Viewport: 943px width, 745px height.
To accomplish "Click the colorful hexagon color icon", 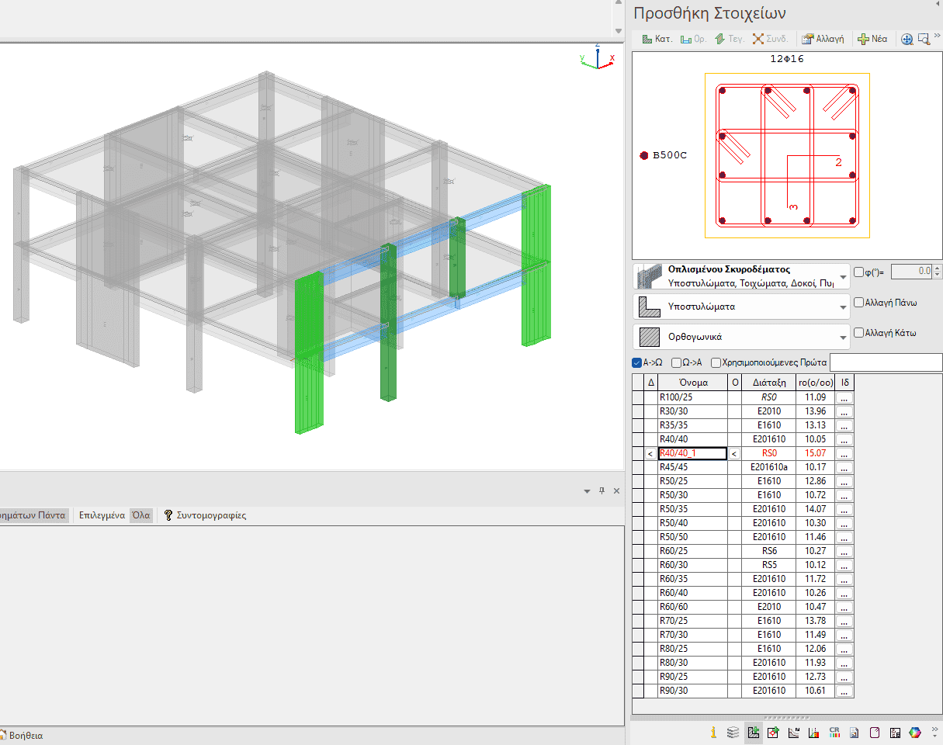I will click(x=915, y=732).
